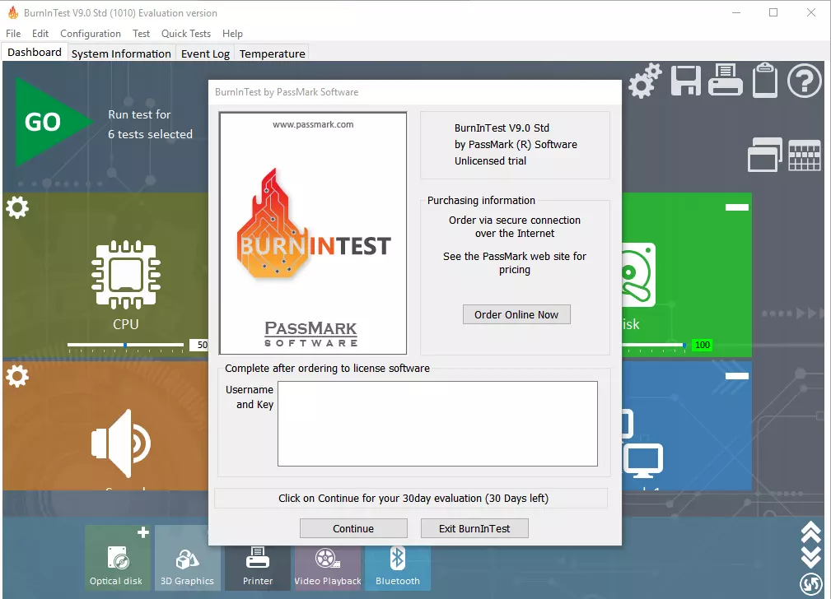
Task: Click the Order Online Now button
Action: (x=516, y=314)
